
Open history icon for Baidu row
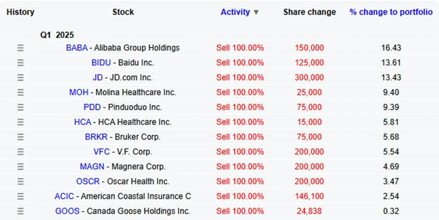pyautogui.click(x=20, y=63)
